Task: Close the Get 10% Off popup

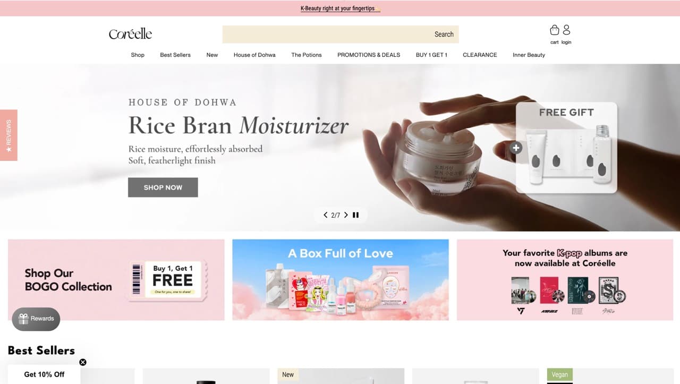Action: (83, 362)
